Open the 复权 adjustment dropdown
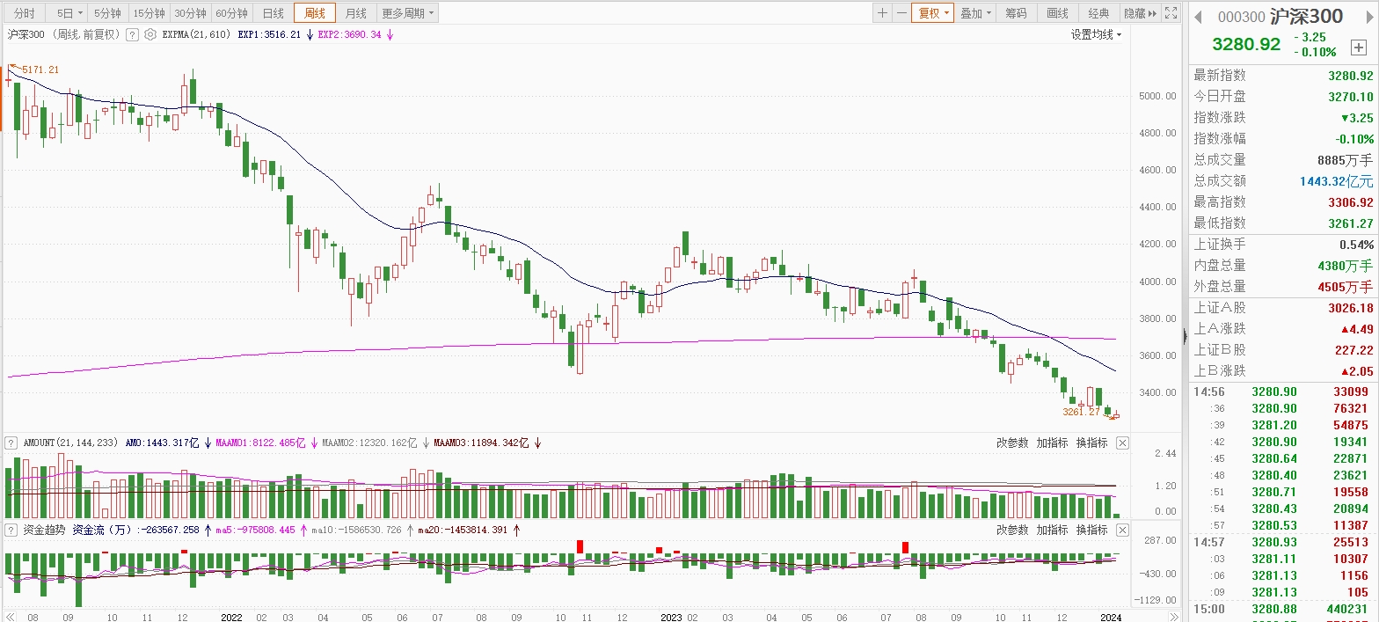 [933, 13]
